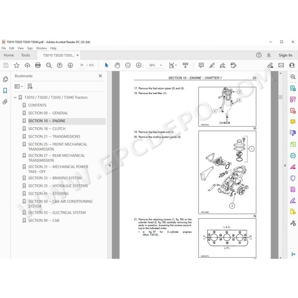
Task: Add document to starred with star icon
Action: [x=17, y=66]
